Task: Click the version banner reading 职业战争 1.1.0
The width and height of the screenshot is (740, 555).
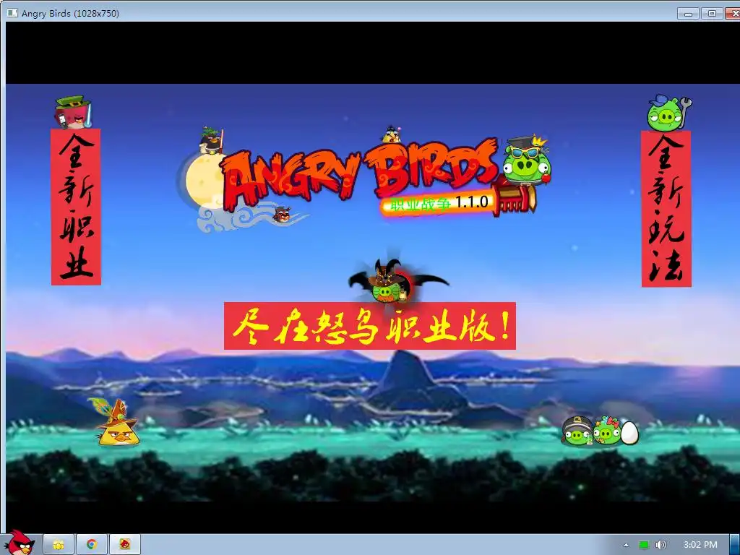Action: point(439,204)
